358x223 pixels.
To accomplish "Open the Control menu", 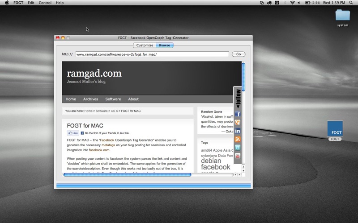I will [45, 3].
